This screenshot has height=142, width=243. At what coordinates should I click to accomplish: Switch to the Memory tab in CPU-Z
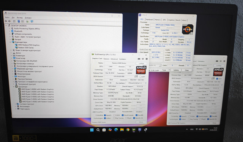158,20
